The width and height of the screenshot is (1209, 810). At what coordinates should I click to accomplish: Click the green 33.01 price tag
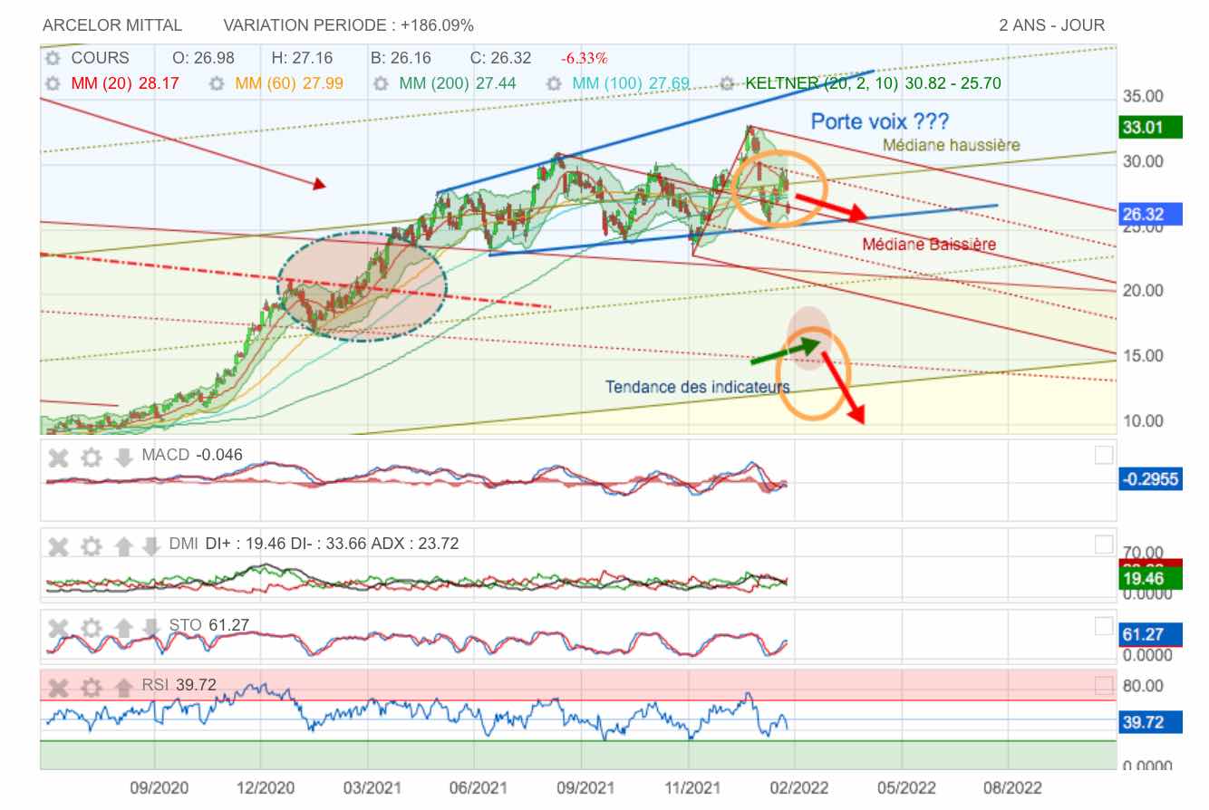1151,128
